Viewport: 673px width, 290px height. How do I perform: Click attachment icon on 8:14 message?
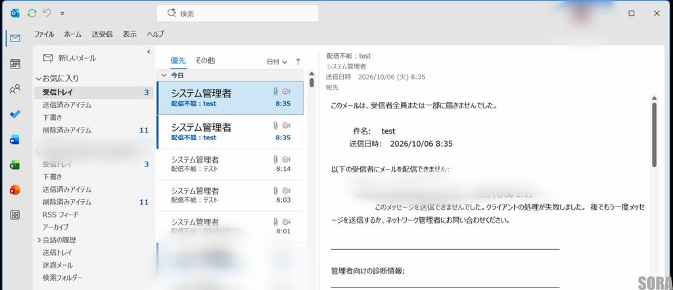pyautogui.click(x=275, y=159)
